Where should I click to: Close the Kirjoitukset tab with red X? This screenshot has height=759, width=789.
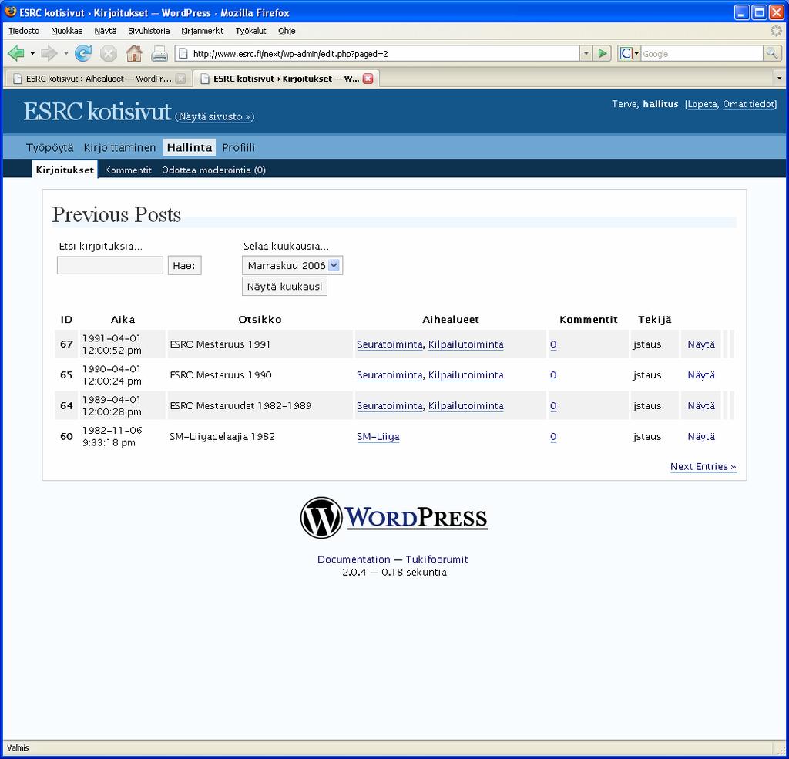(x=368, y=79)
